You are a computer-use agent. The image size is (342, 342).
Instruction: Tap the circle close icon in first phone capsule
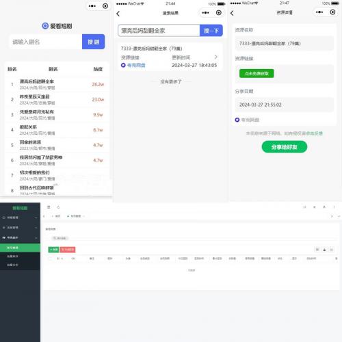click(x=105, y=6)
